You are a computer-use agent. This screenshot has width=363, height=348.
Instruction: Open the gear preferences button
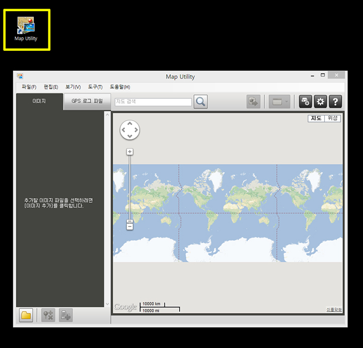[320, 101]
